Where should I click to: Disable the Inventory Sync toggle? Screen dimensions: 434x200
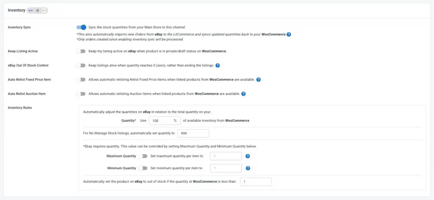pyautogui.click(x=81, y=27)
